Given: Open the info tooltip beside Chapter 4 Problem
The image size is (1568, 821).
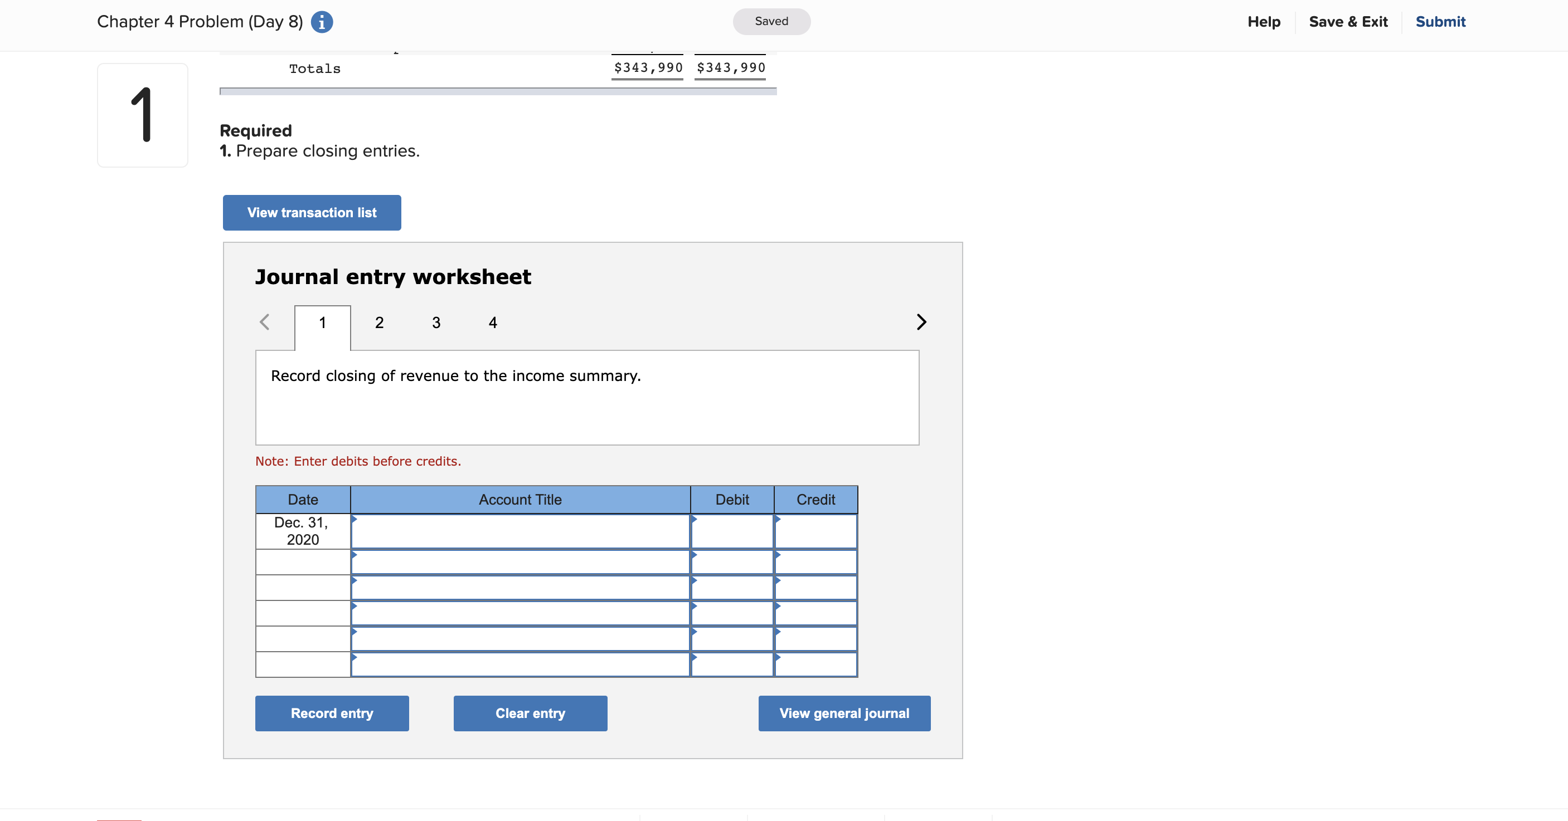Looking at the screenshot, I should click(x=322, y=21).
